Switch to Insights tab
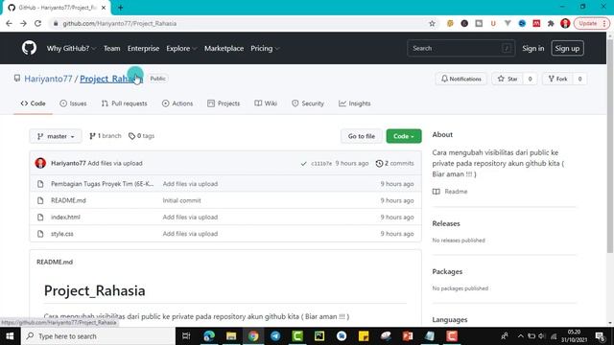614x345 pixels. click(354, 103)
